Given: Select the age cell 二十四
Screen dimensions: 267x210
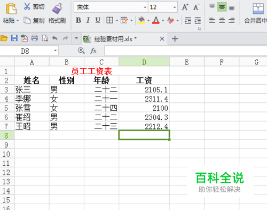Looking at the screenshot, I should (x=101, y=108).
